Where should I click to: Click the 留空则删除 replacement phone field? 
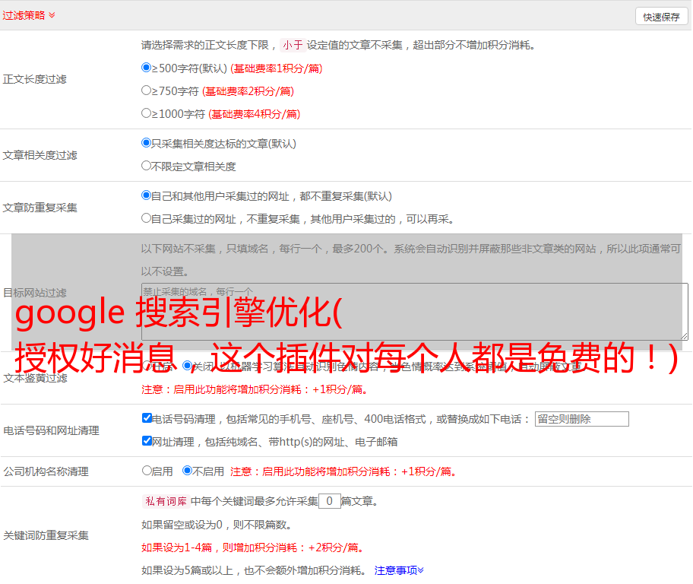(581, 419)
